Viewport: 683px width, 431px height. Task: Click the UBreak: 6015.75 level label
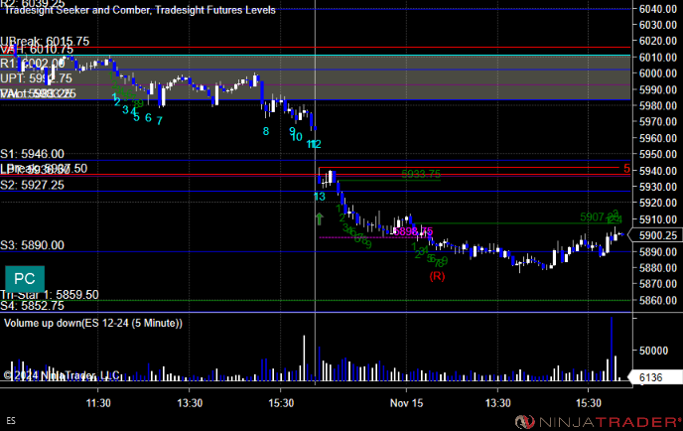click(x=45, y=42)
